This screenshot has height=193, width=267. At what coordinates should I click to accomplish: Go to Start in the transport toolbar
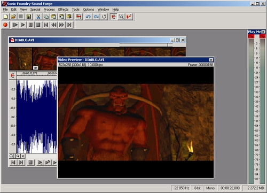pos(46,25)
